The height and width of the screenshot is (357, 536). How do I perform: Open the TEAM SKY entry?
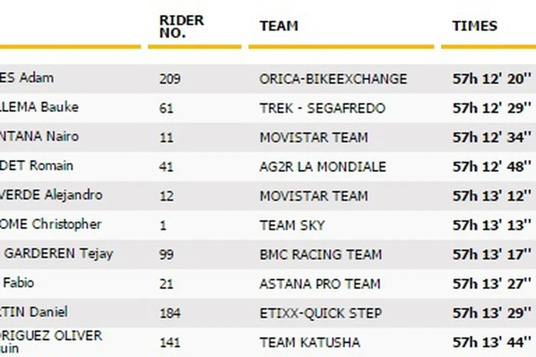tap(292, 225)
